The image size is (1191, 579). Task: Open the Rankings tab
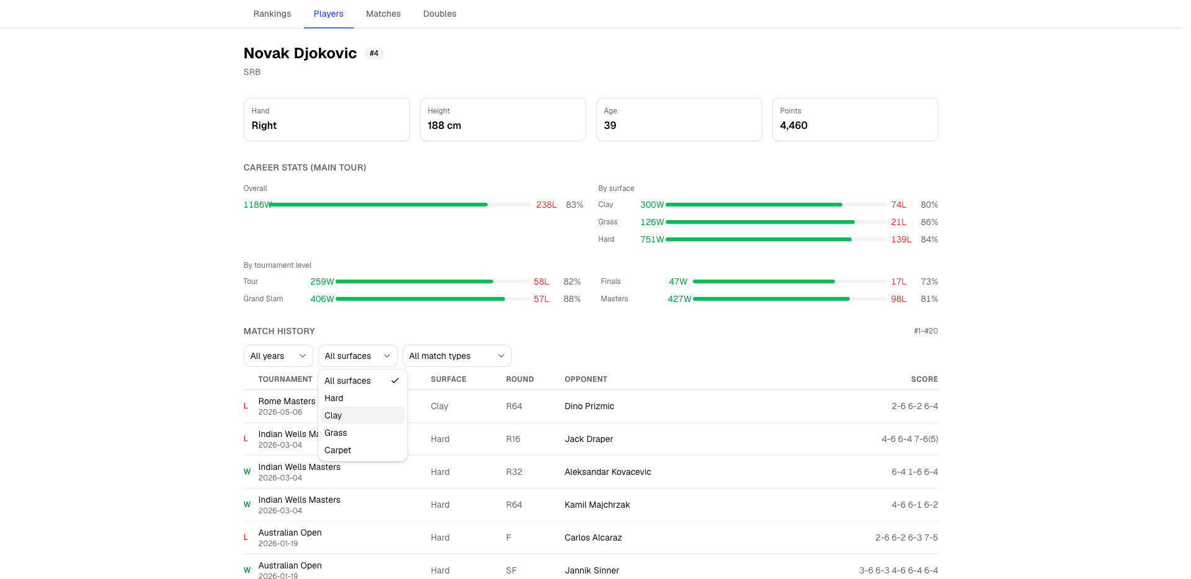click(272, 14)
